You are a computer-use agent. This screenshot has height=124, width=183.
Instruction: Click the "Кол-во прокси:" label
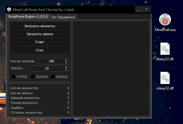(x=22, y=93)
